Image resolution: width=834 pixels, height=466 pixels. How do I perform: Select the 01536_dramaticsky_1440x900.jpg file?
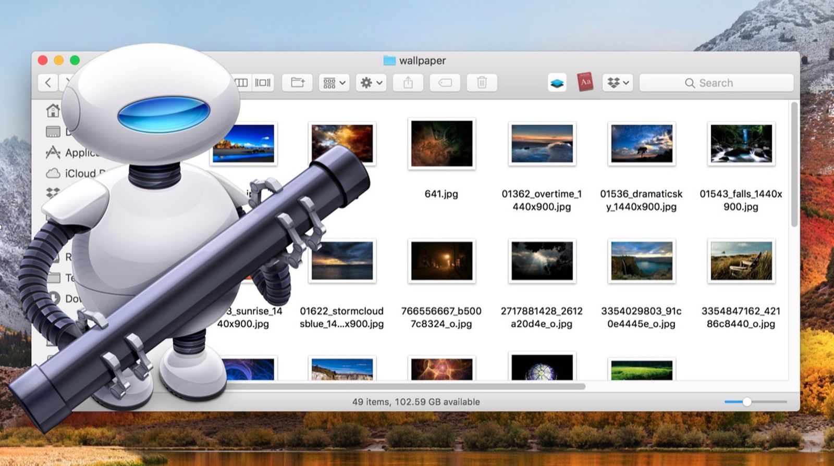pyautogui.click(x=641, y=144)
